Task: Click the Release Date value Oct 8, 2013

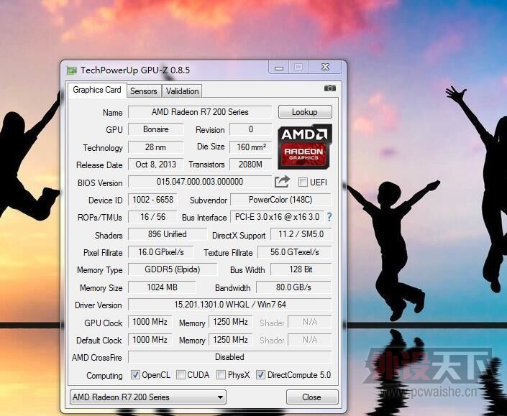Action: pyautogui.click(x=156, y=165)
